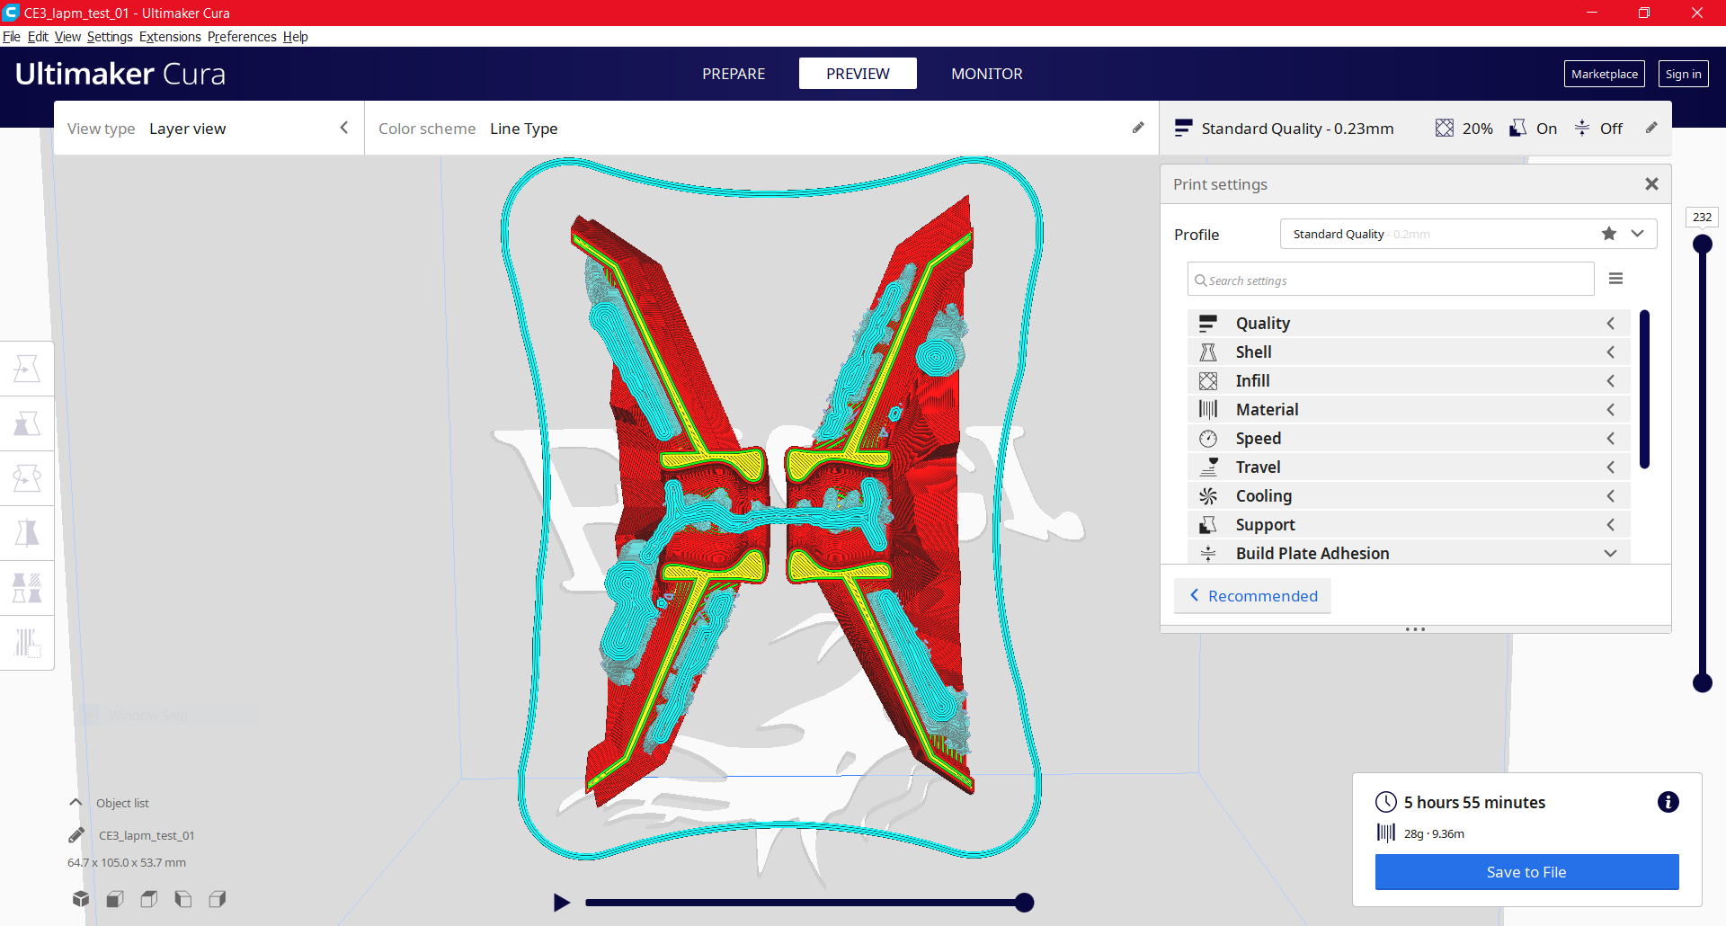The height and width of the screenshot is (926, 1726).
Task: Click the layer number 232 box
Action: (x=1702, y=217)
